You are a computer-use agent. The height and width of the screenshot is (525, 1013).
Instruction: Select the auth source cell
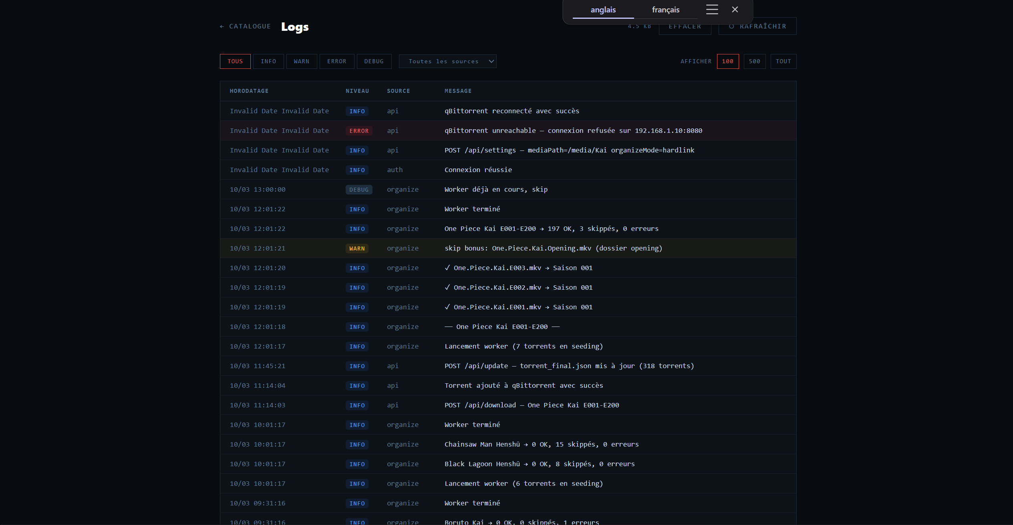395,170
